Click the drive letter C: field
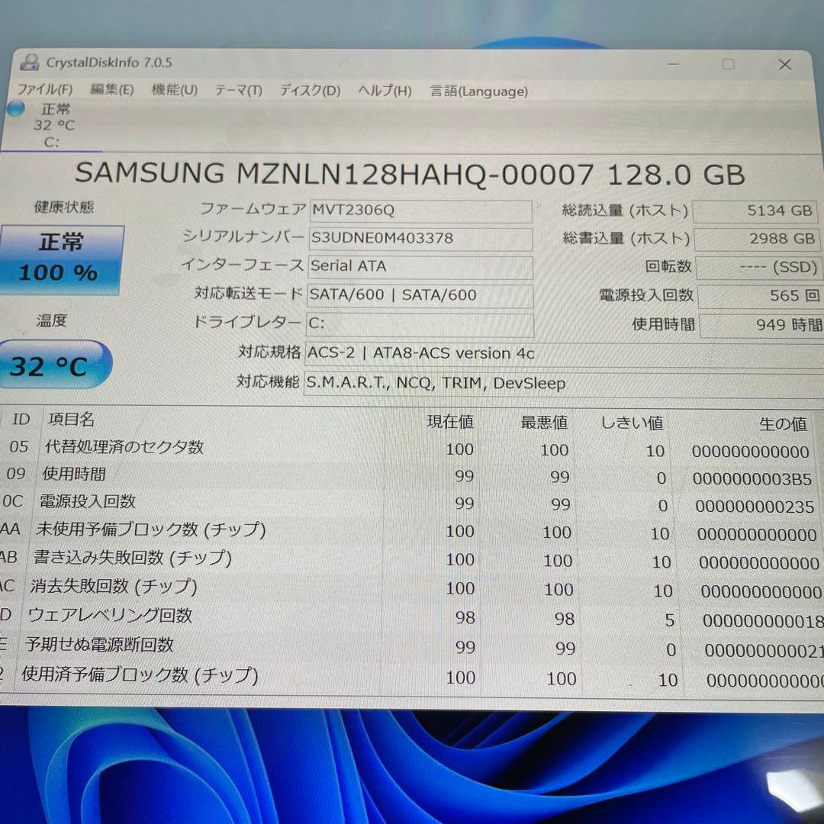824x824 pixels. [x=420, y=323]
